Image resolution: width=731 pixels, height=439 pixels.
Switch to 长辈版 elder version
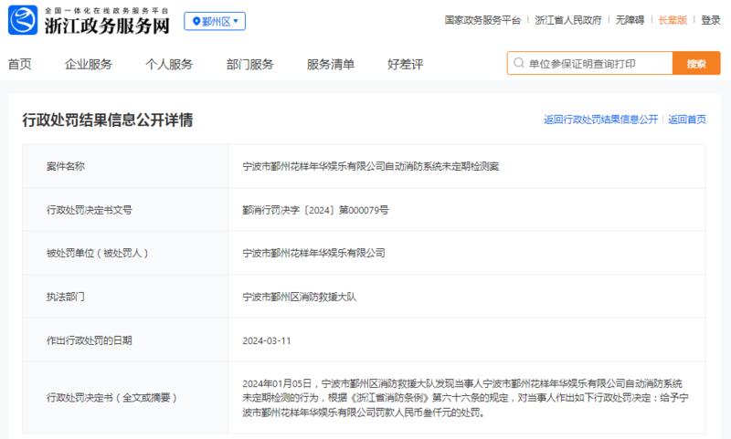coord(673,20)
